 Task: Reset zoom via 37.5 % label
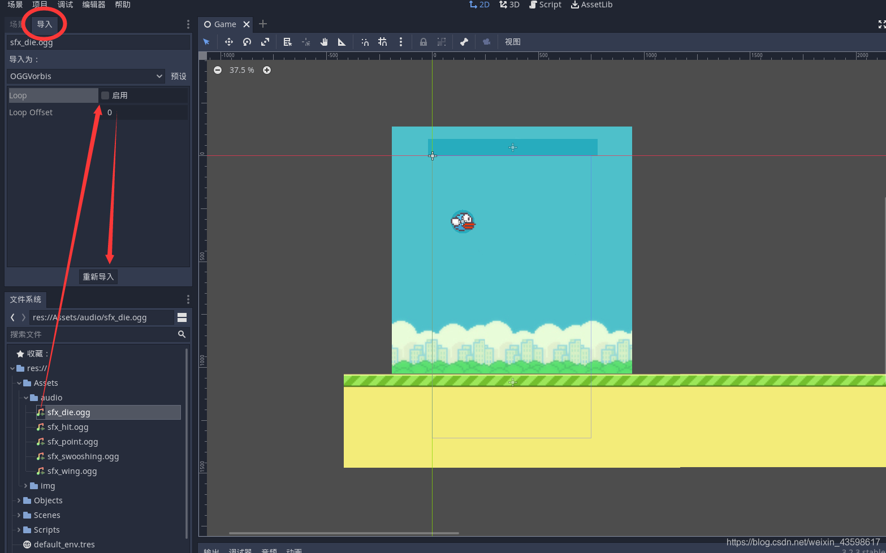point(242,70)
